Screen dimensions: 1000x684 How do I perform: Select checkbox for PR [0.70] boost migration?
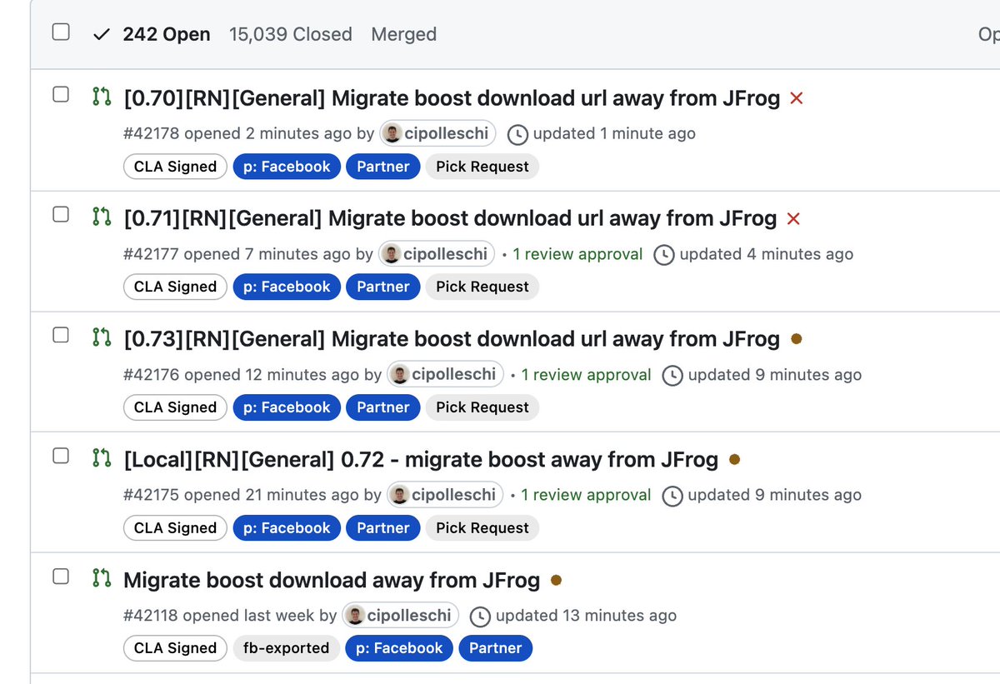61,94
